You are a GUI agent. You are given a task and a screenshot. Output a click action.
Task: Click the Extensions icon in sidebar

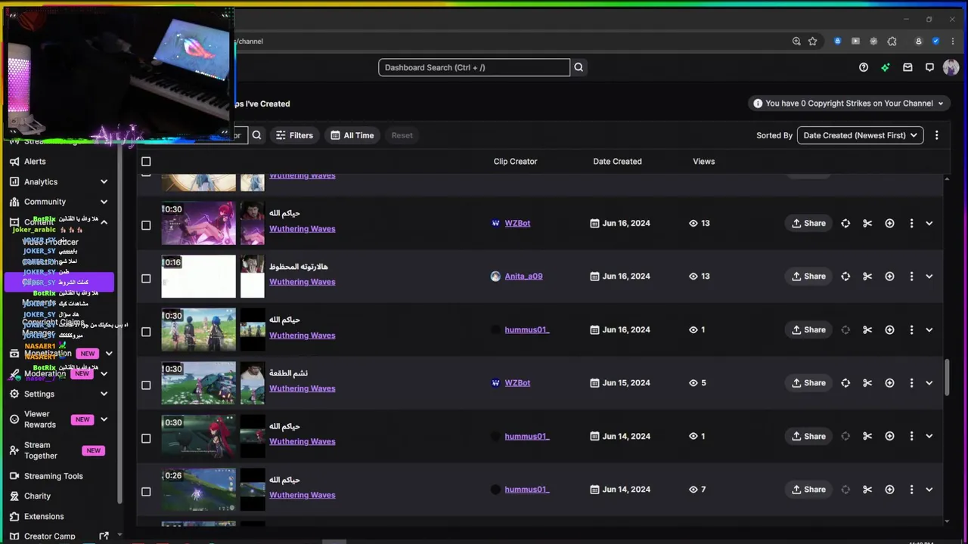(14, 517)
